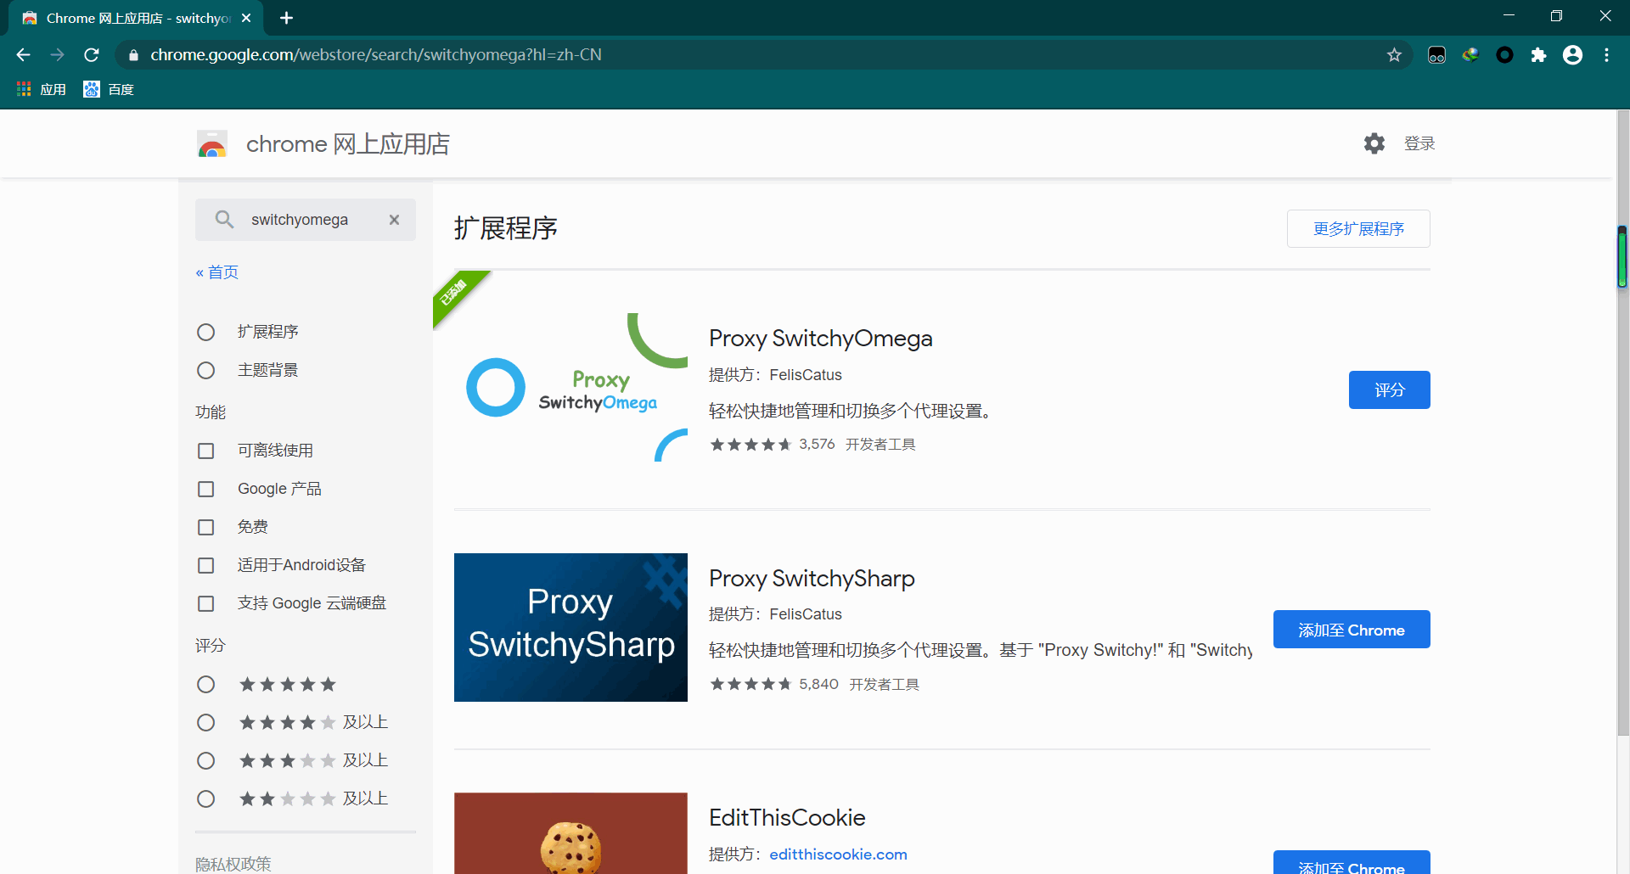Select five-star rating filter

tap(205, 684)
